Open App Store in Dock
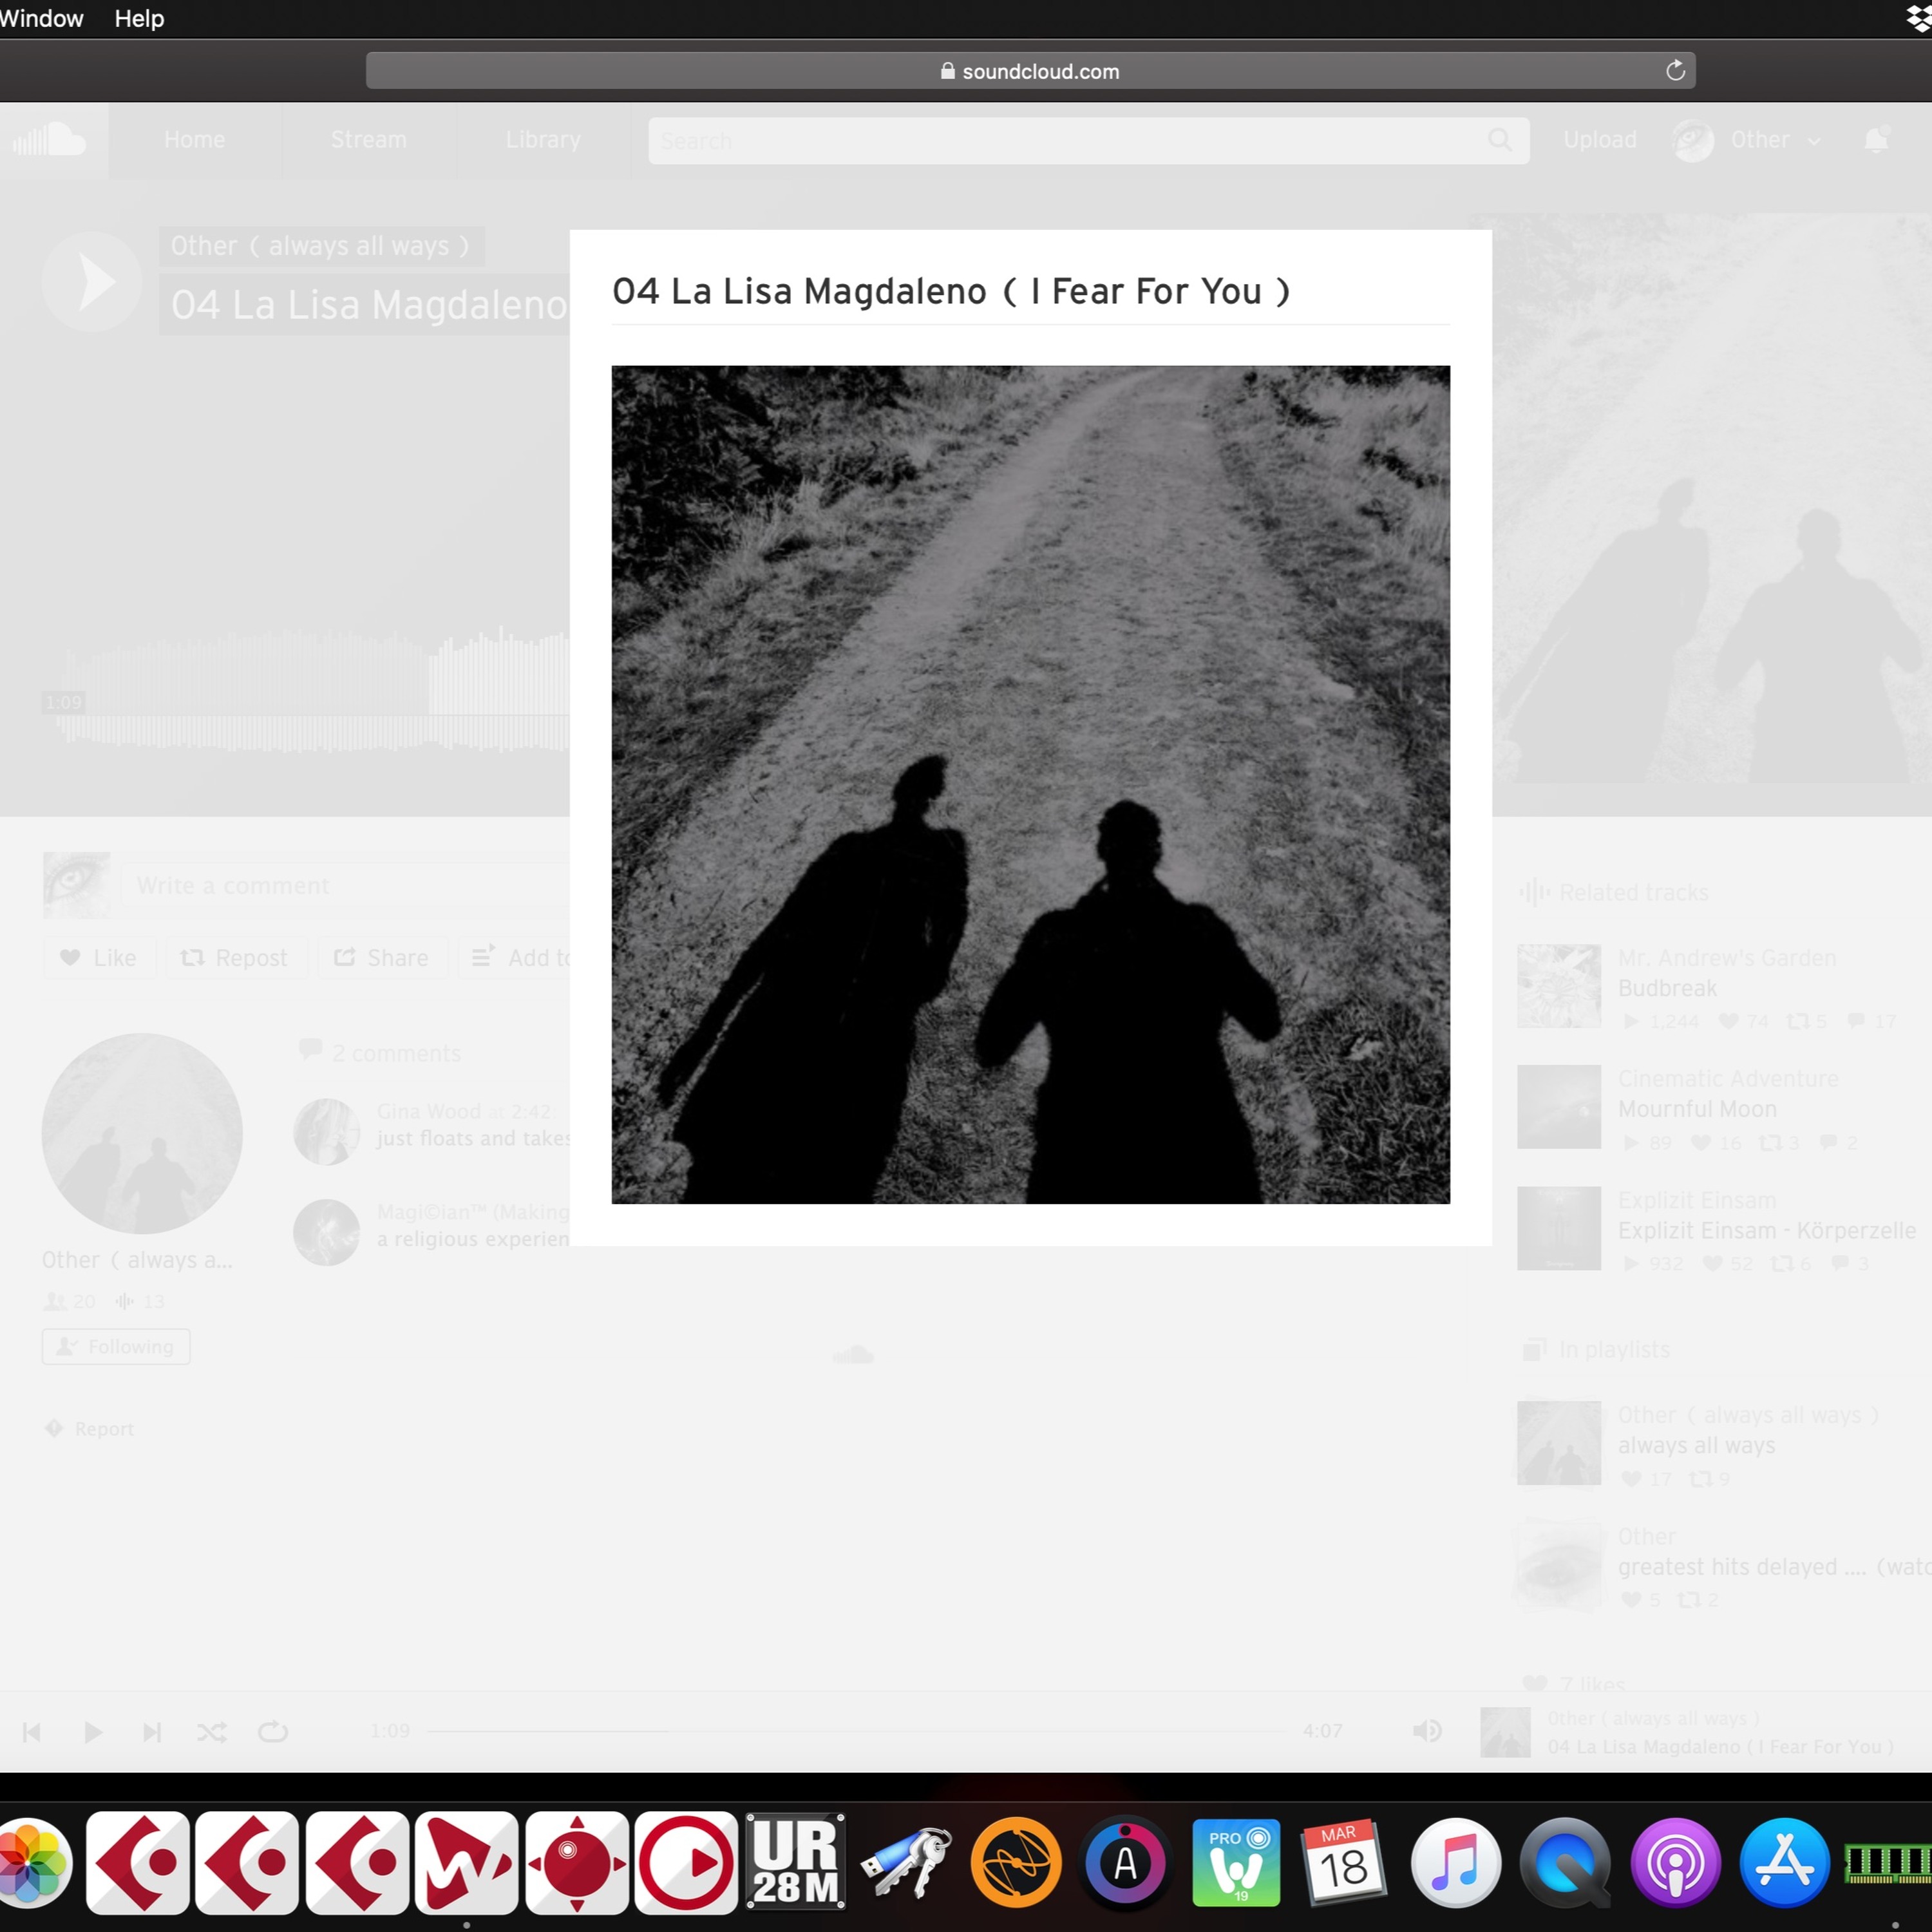 [1785, 1863]
